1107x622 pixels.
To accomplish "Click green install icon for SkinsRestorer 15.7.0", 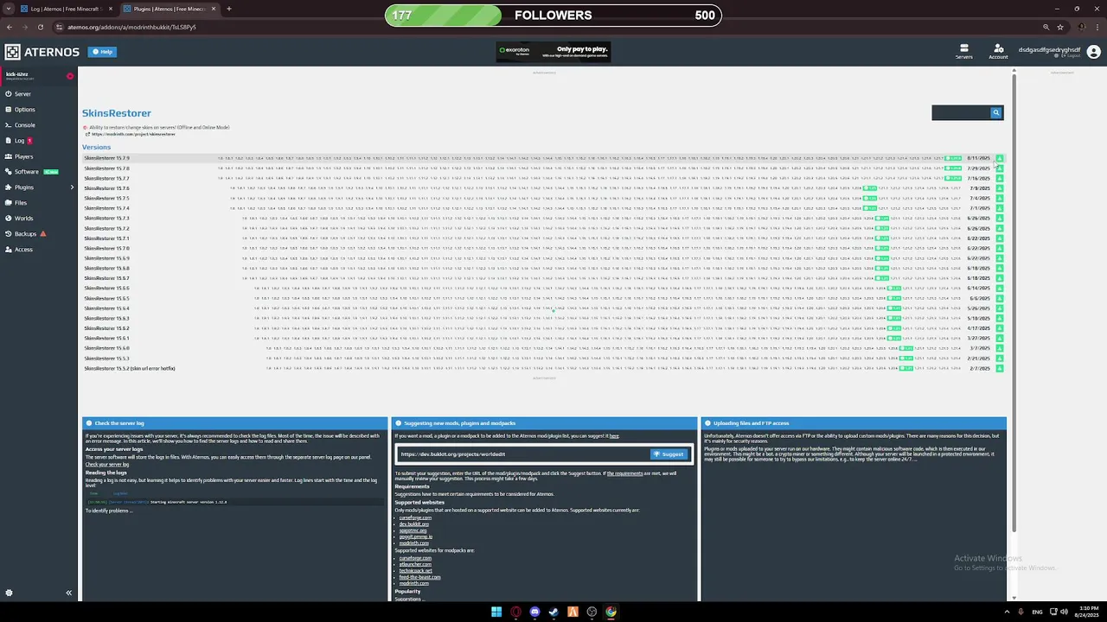I will pyautogui.click(x=999, y=248).
